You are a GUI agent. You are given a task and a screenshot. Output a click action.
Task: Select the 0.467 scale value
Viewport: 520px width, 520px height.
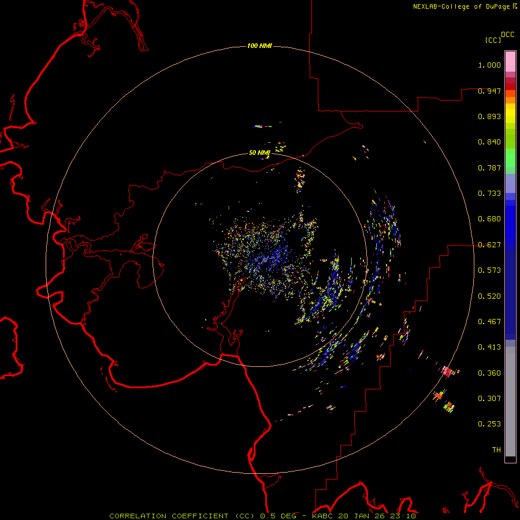(x=489, y=322)
